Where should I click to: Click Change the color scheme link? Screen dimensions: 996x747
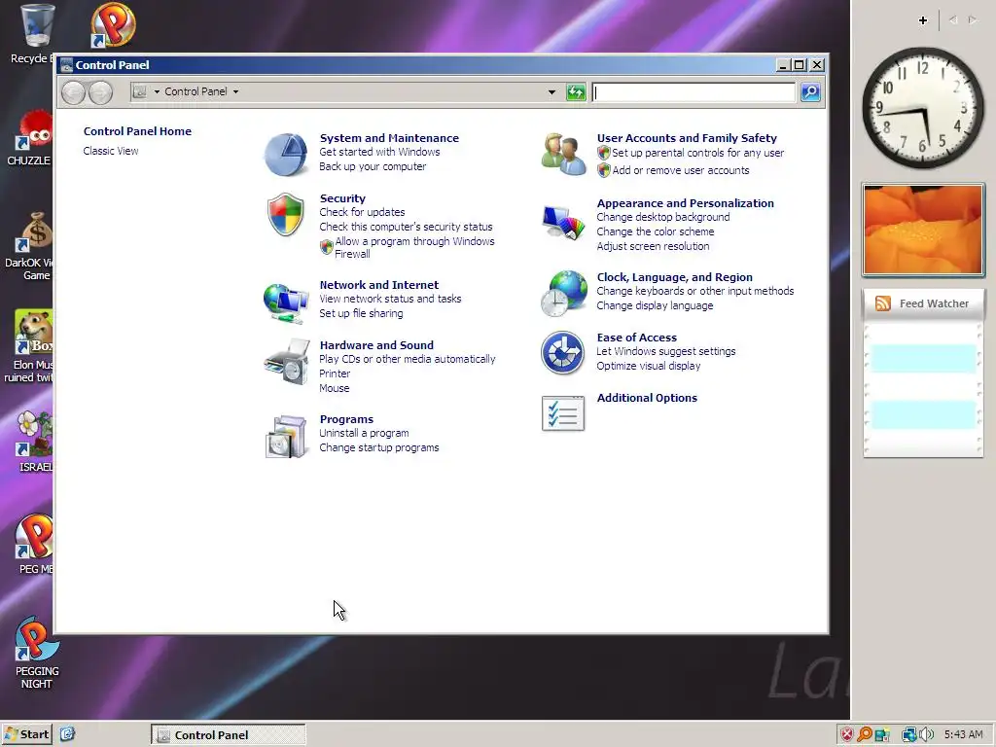(656, 231)
